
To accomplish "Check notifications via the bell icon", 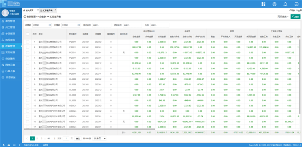I will pos(285,4).
